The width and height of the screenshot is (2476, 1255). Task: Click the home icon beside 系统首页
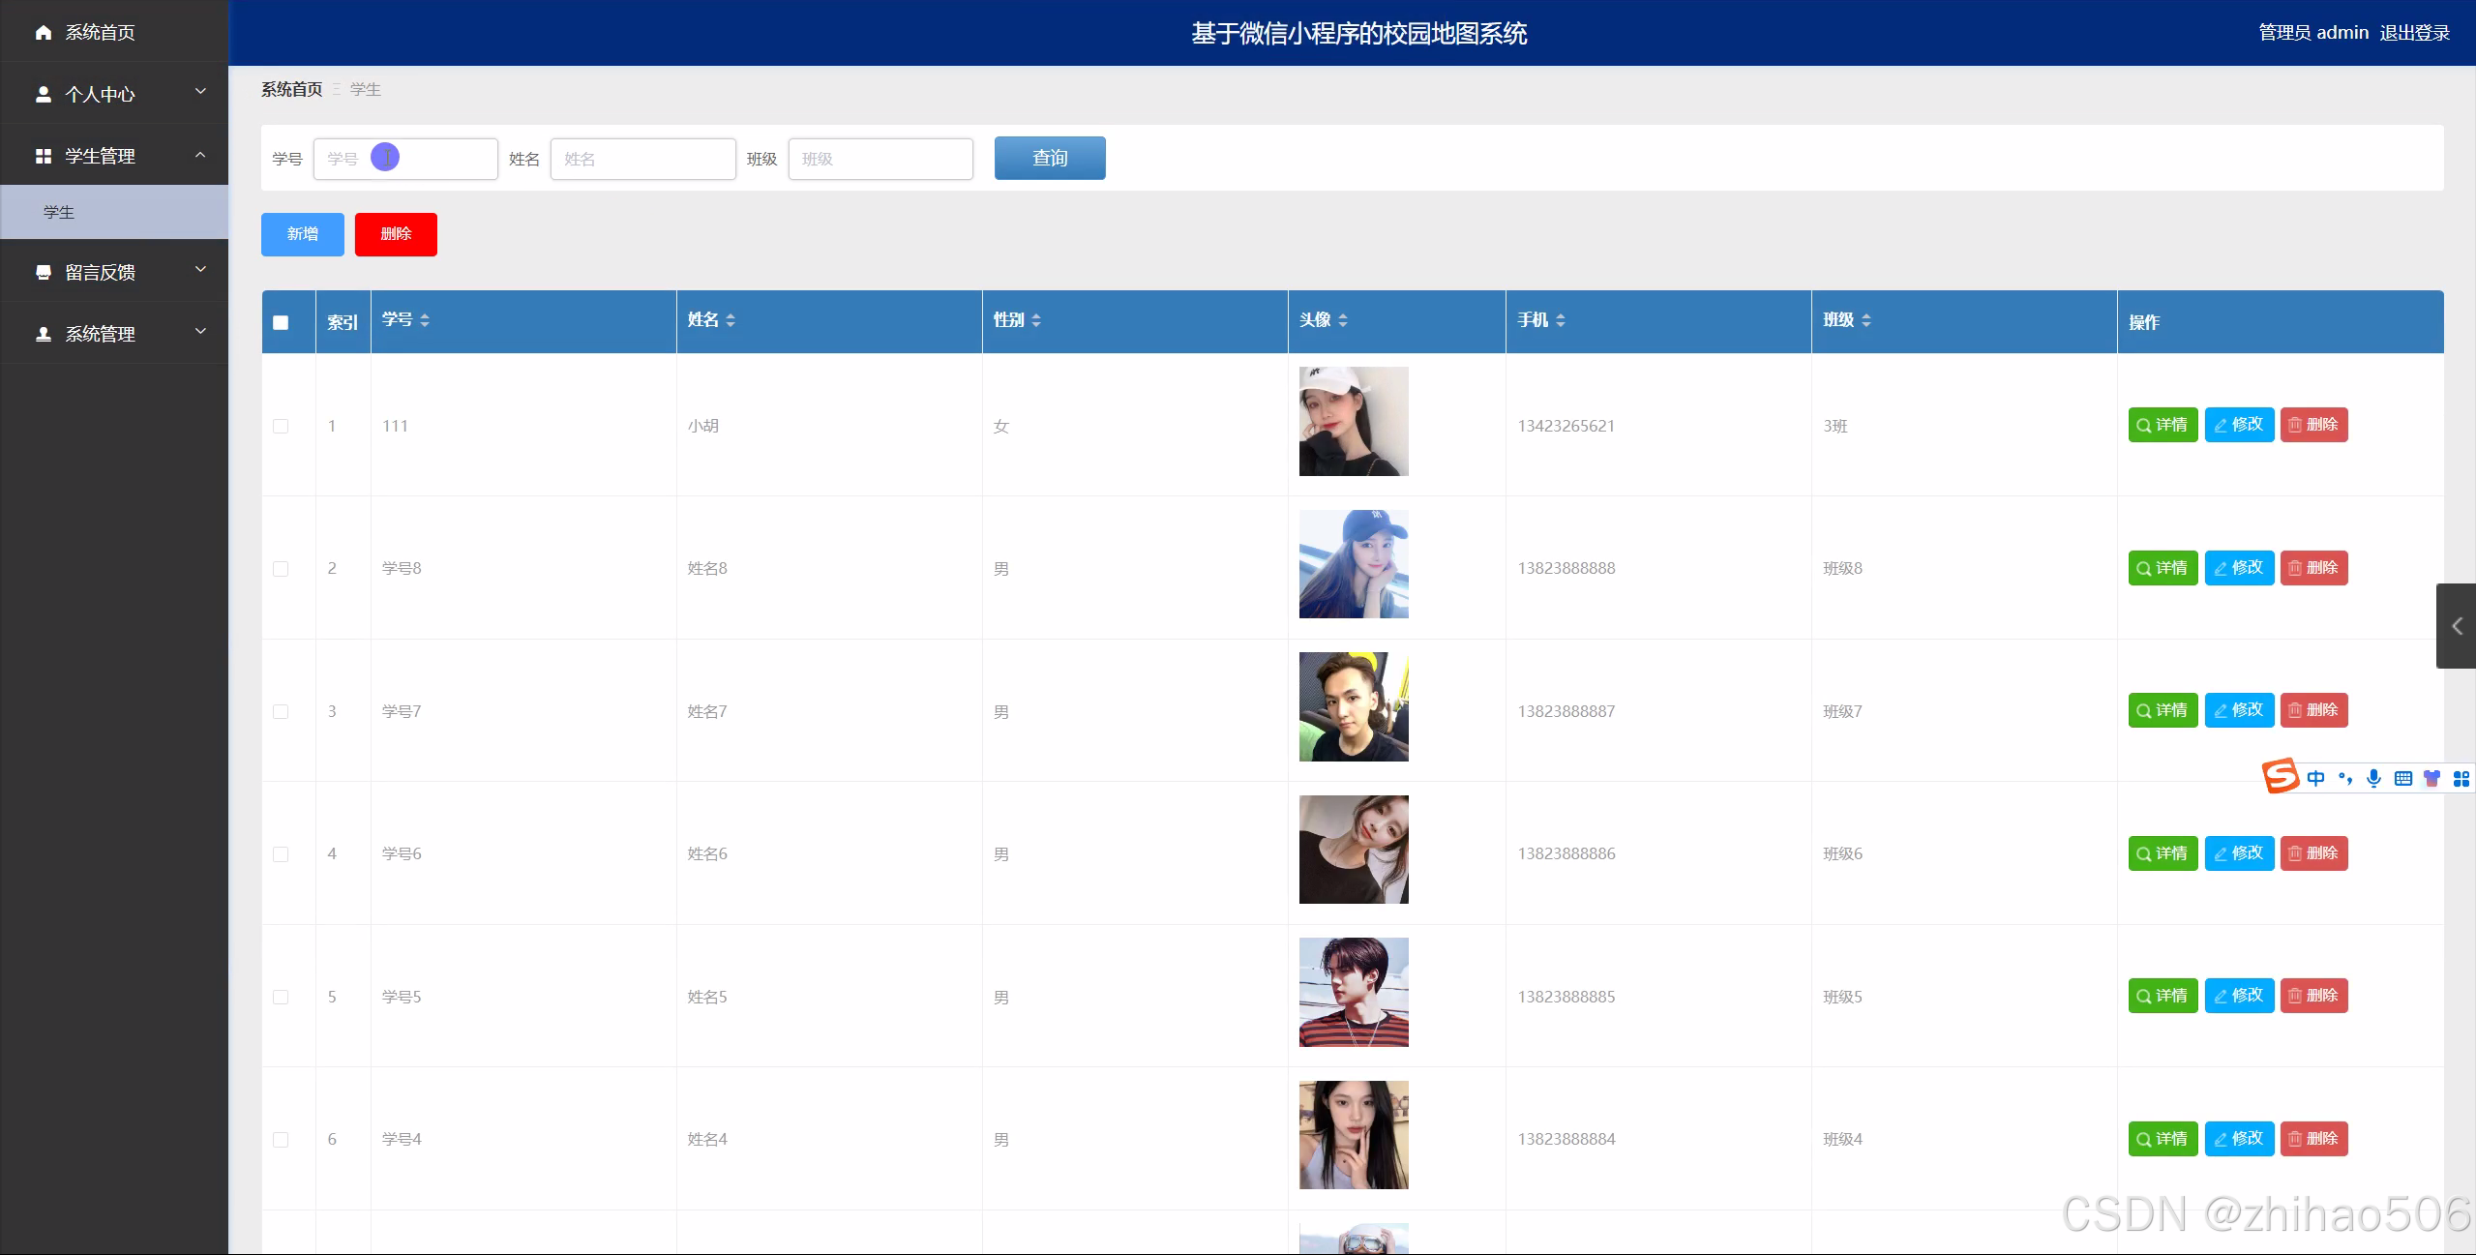pos(44,33)
